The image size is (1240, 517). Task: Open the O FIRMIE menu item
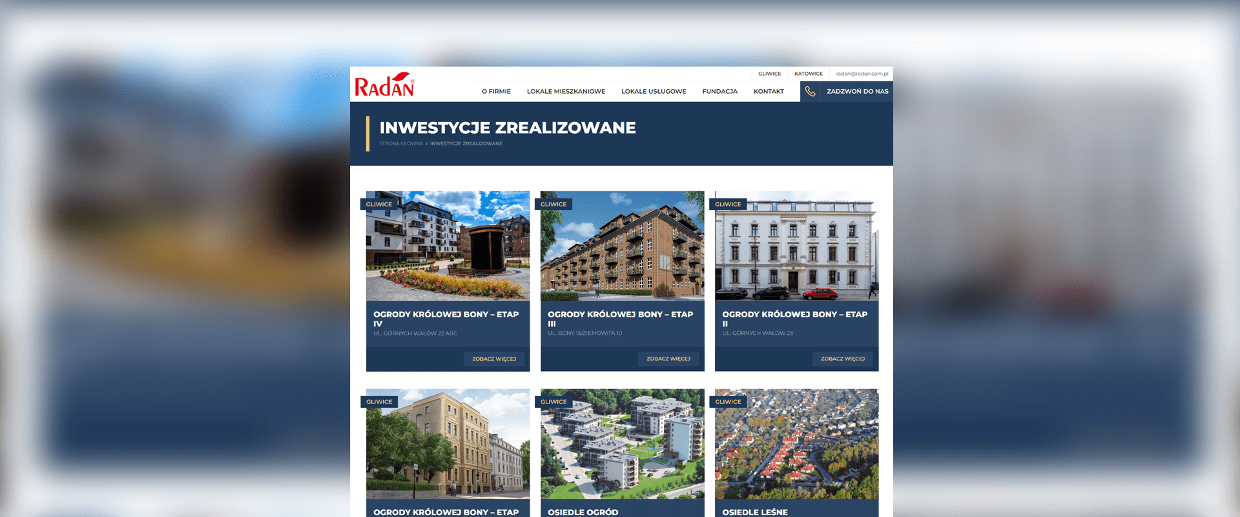pos(496,91)
